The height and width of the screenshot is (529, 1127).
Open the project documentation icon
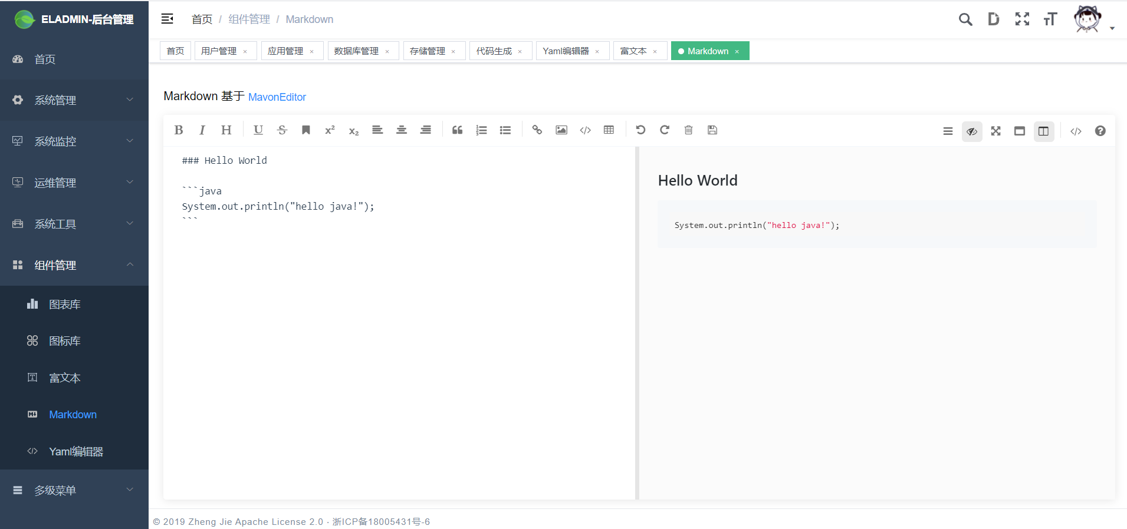coord(994,19)
